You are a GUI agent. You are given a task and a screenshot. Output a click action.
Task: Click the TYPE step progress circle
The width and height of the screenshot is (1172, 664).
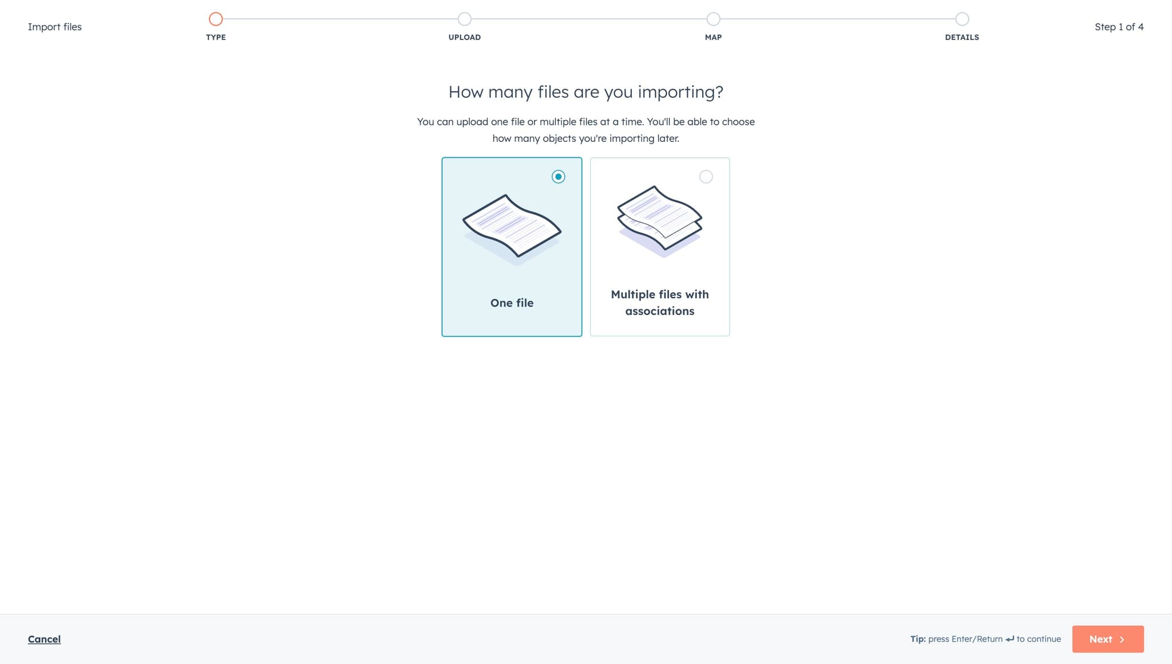click(216, 18)
